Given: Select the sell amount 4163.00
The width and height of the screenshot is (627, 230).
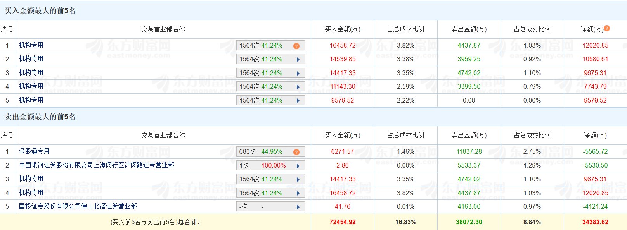Looking at the screenshot, I should point(469,207).
